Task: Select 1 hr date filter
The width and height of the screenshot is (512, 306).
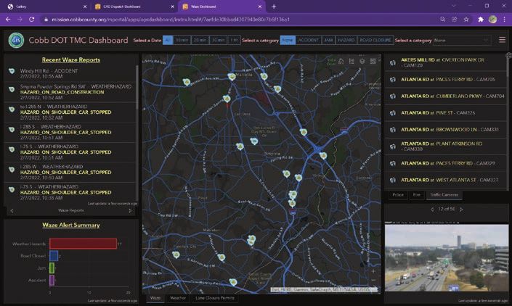Action: tap(234, 40)
